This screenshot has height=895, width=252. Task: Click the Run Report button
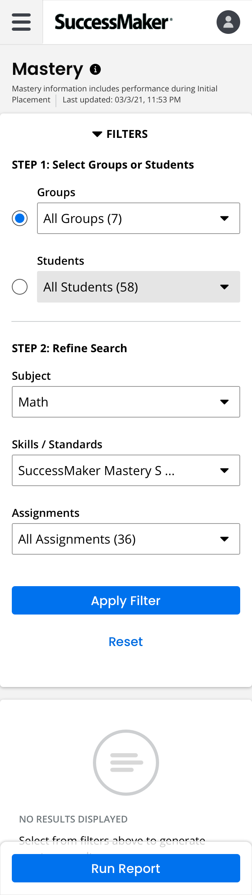point(126,868)
